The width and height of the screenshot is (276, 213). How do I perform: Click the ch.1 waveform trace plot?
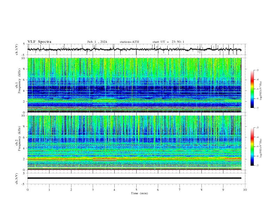tap(134, 49)
